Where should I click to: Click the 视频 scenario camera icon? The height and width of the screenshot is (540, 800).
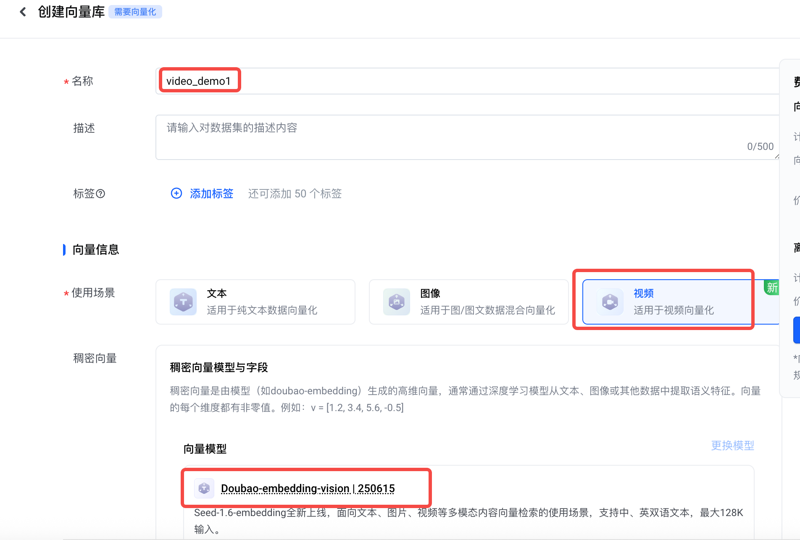pos(610,302)
